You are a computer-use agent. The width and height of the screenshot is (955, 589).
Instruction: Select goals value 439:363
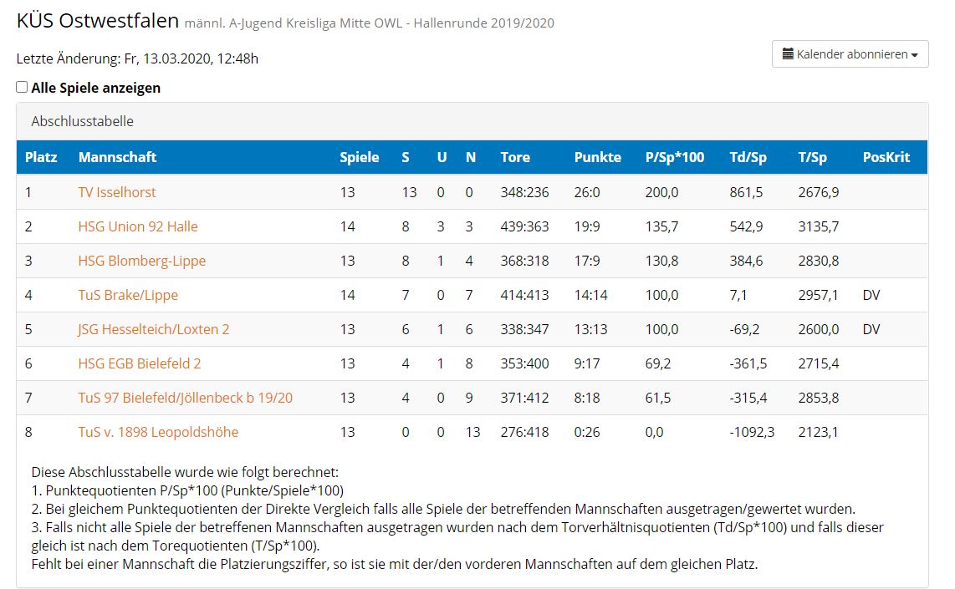[524, 226]
